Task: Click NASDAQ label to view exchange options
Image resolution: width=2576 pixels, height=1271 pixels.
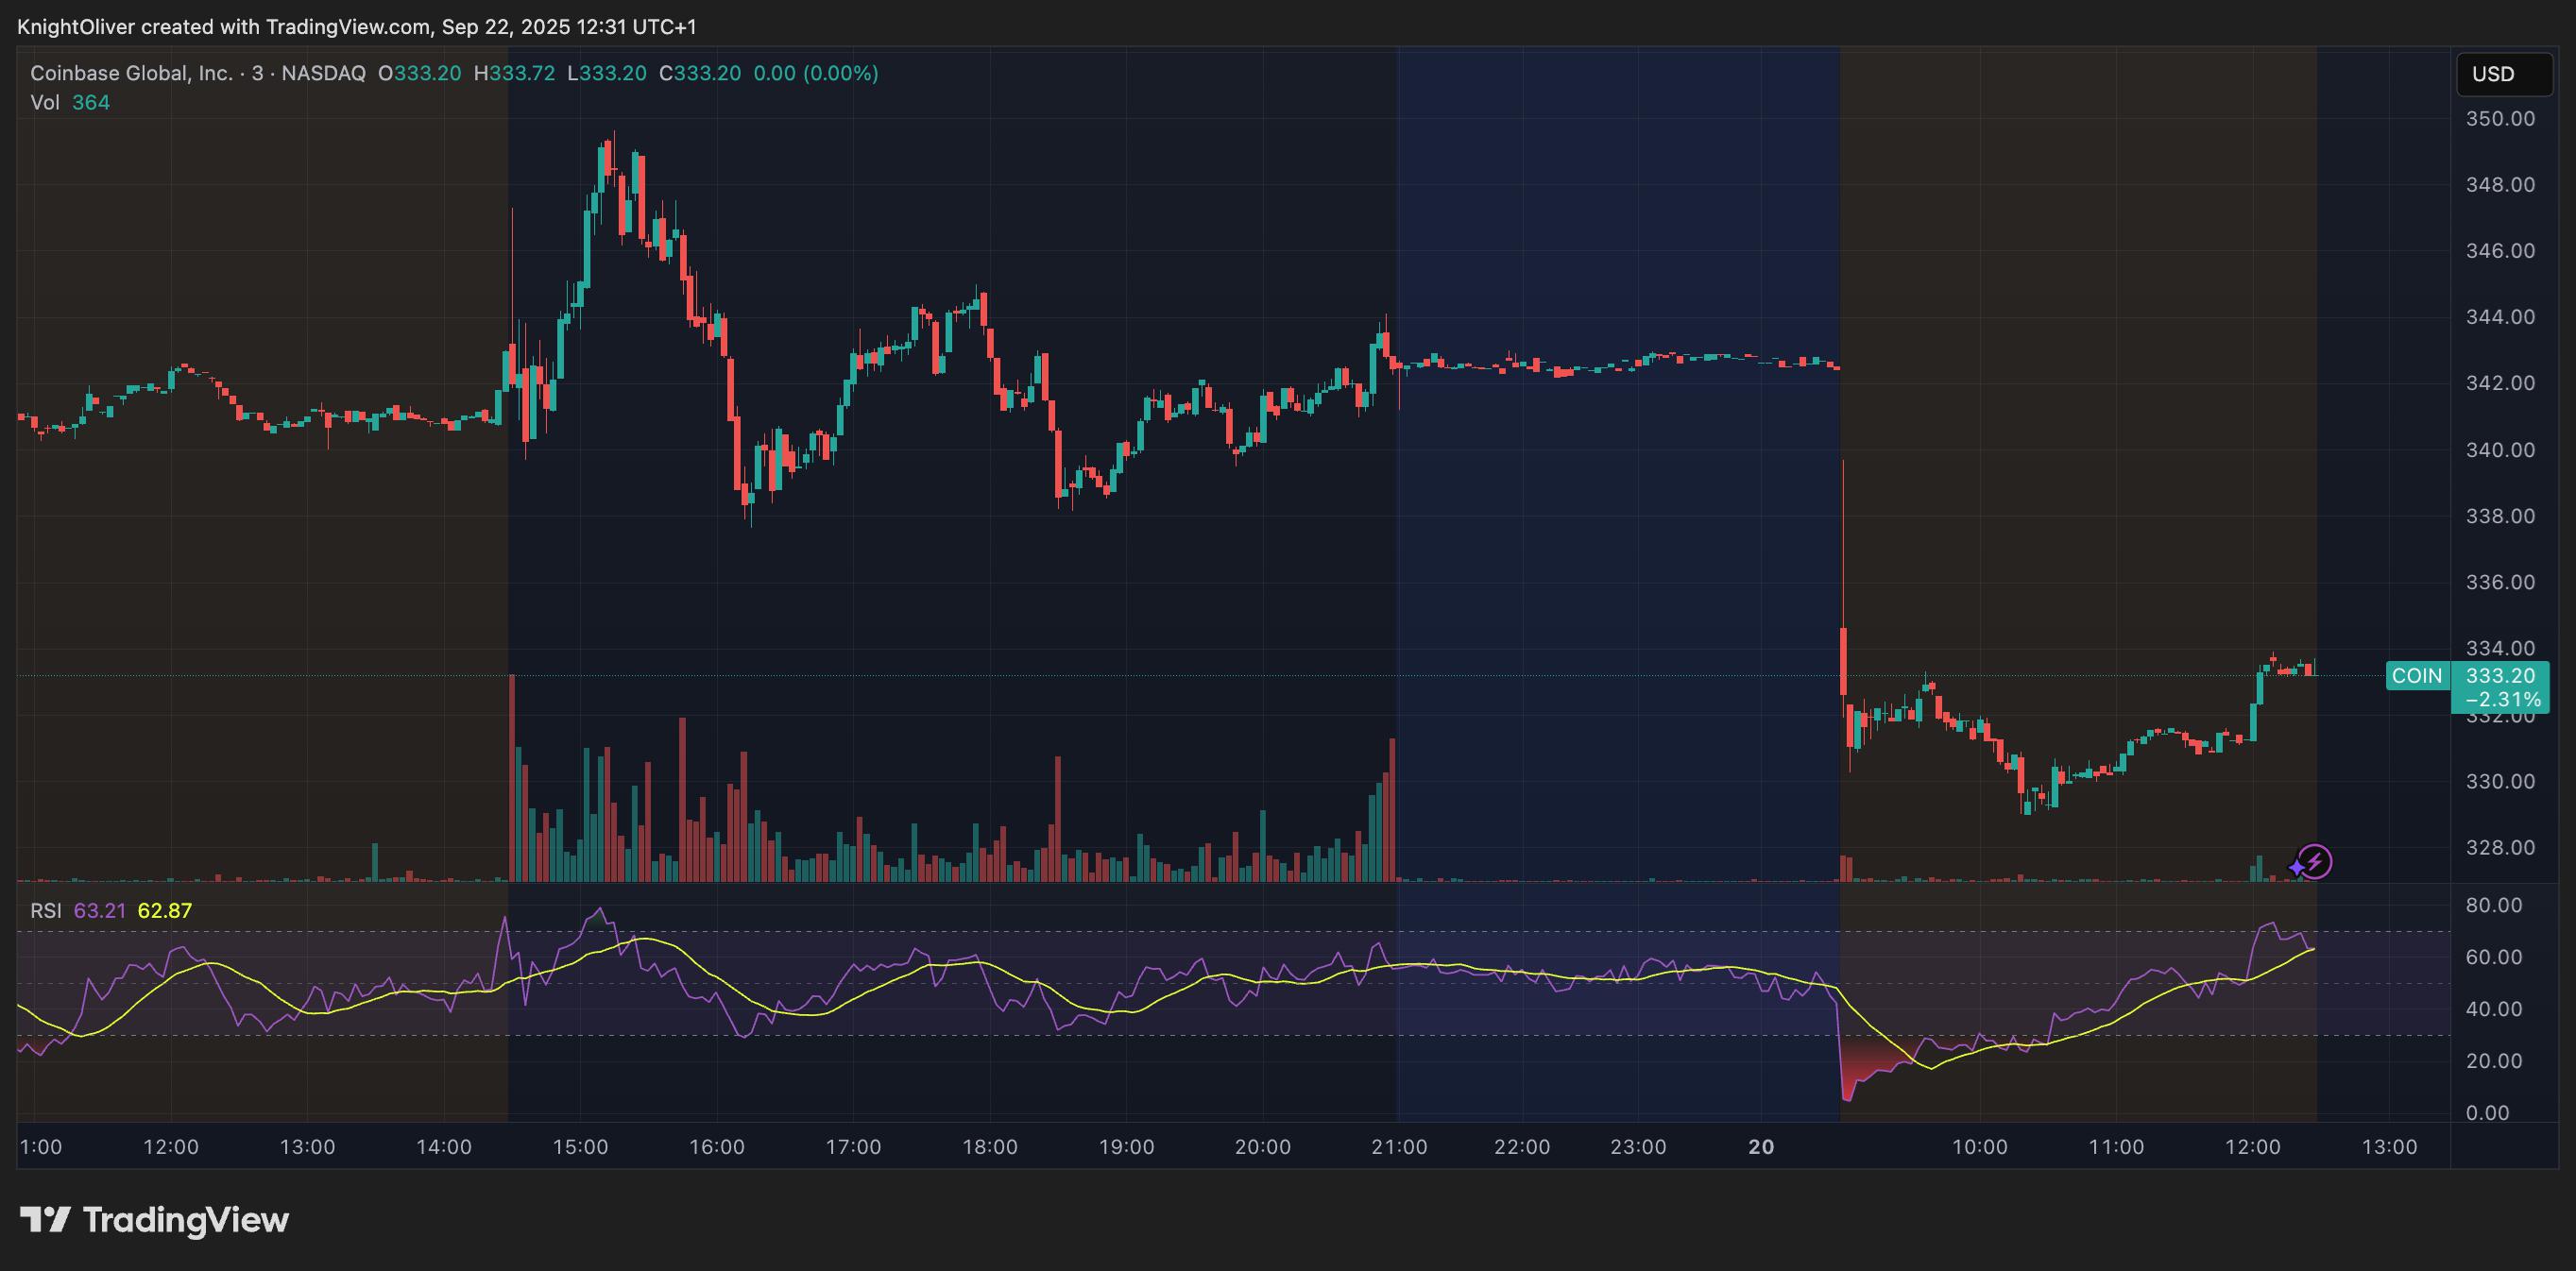Action: [322, 73]
